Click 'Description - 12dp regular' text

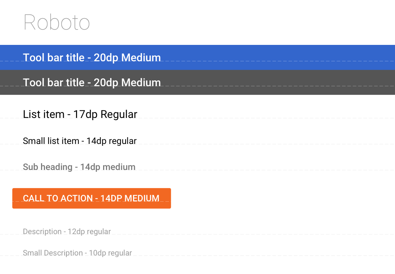[x=67, y=232]
